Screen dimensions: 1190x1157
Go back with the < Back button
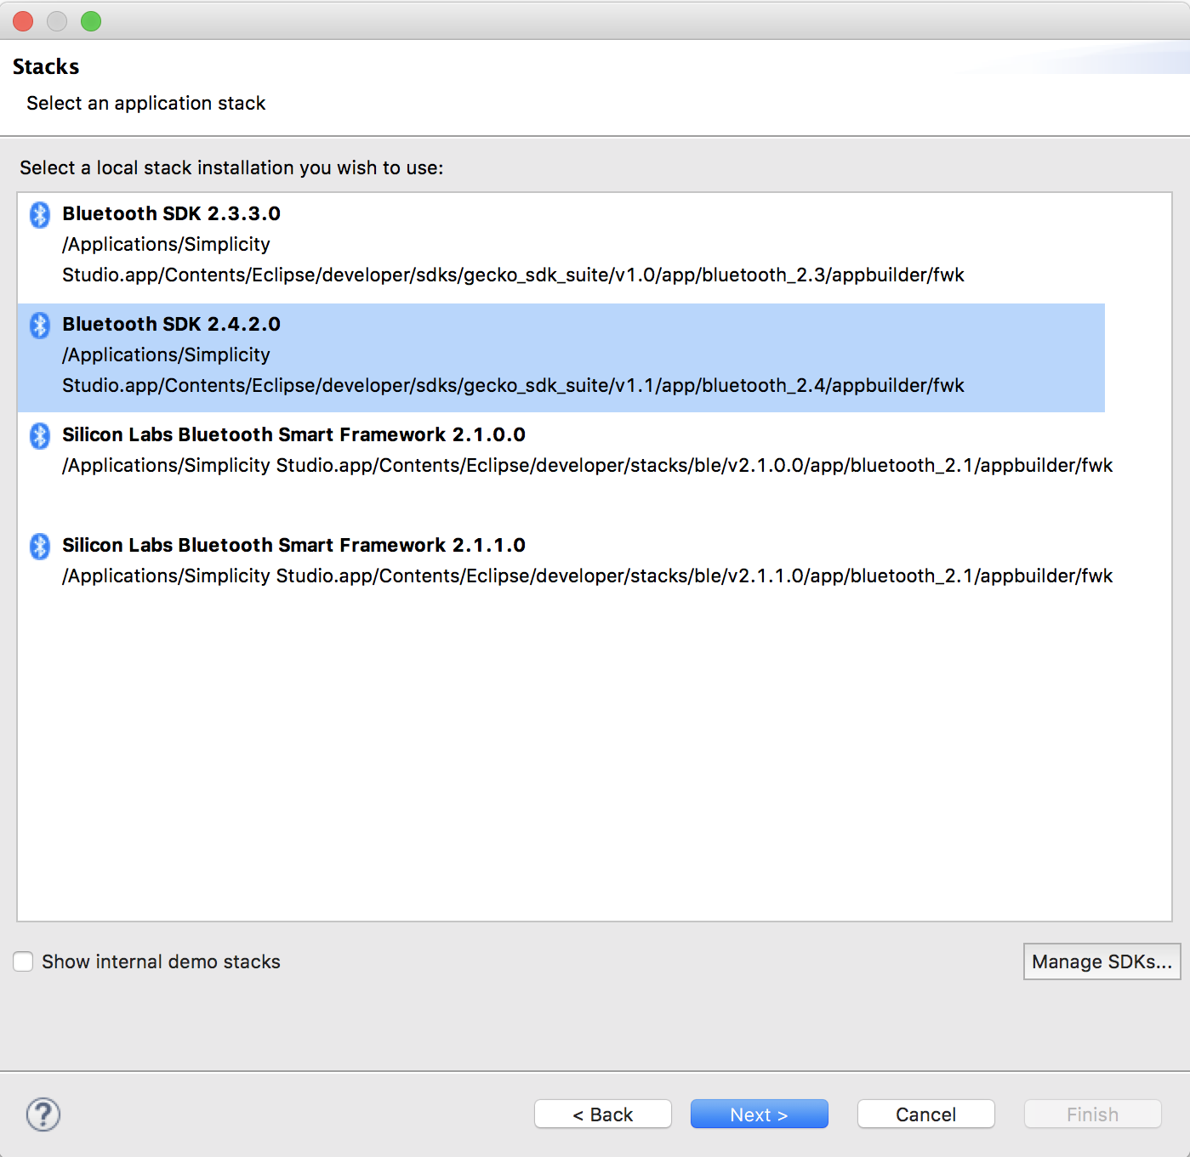coord(603,1114)
